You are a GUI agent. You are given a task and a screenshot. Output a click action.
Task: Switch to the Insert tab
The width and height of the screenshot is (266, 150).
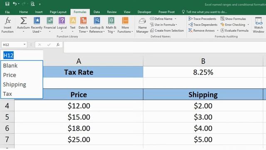(x=39, y=12)
